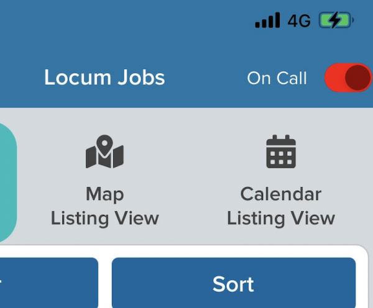This screenshot has height=308, width=373.
Task: Tap the cellular signal bars indicator
Action: (x=267, y=20)
